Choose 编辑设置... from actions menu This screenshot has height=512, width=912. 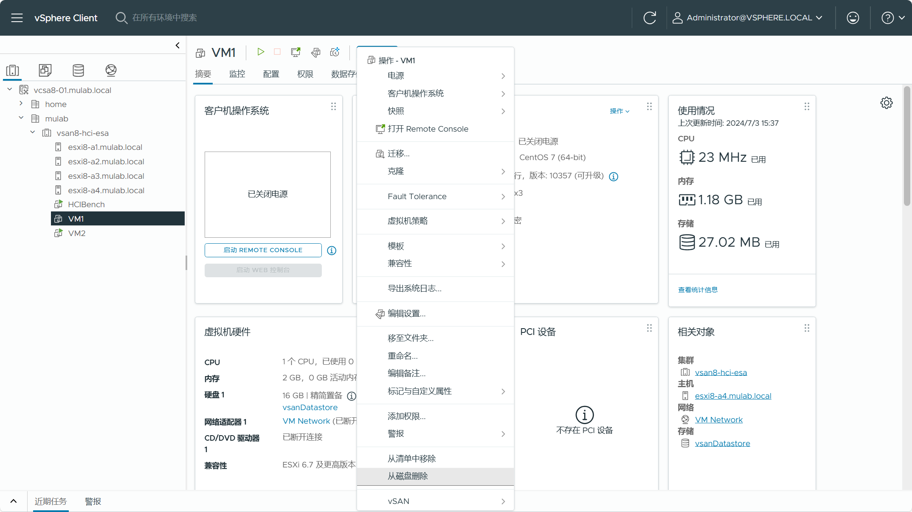436,314
